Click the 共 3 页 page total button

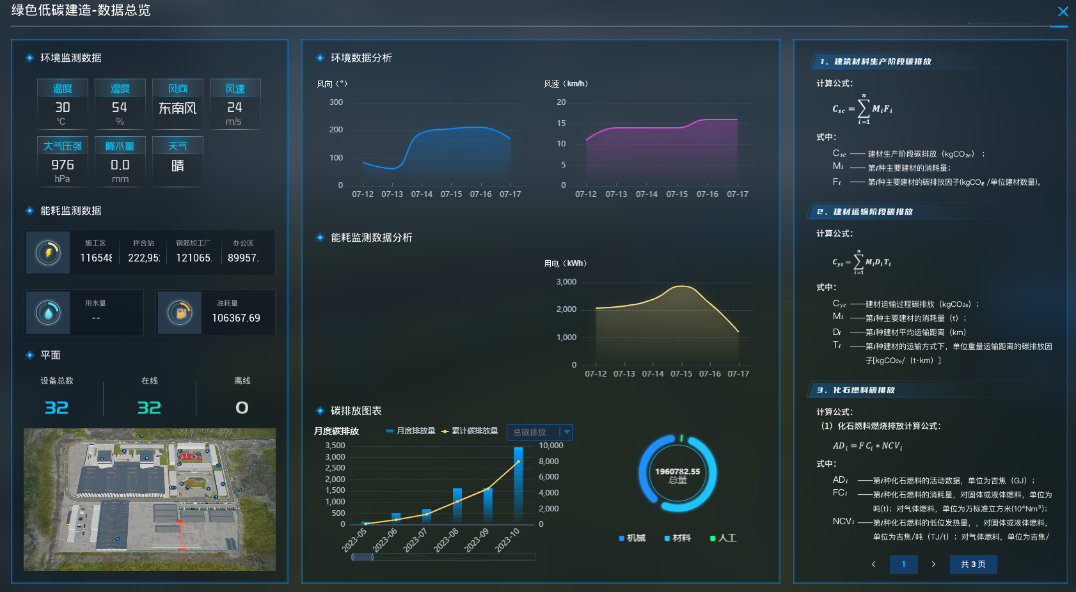[x=973, y=564]
